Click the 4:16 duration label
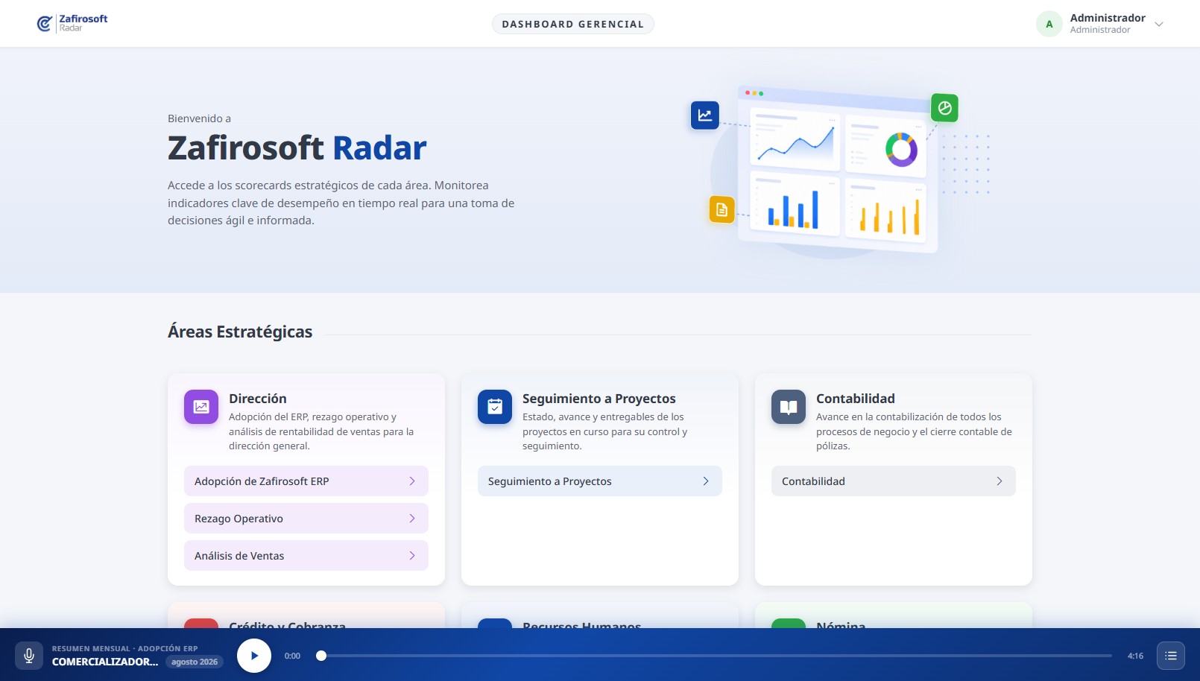Image resolution: width=1200 pixels, height=681 pixels. click(1135, 656)
